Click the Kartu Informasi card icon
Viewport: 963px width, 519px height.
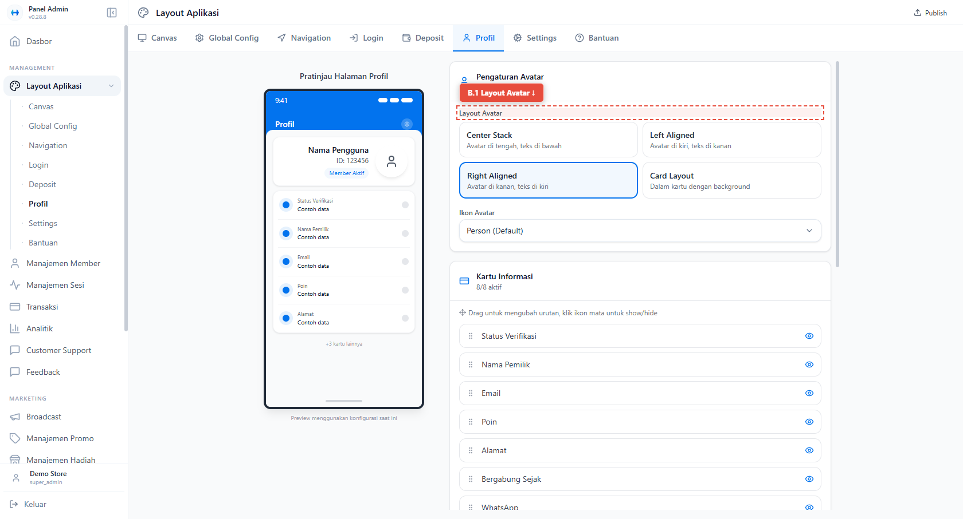pos(464,281)
